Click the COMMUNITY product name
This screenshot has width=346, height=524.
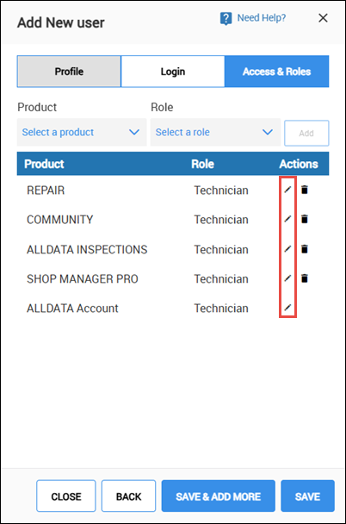coord(59,220)
